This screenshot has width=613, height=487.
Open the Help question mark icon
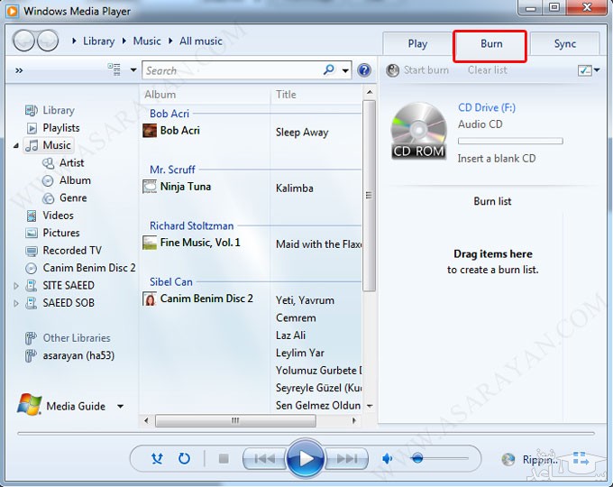364,70
